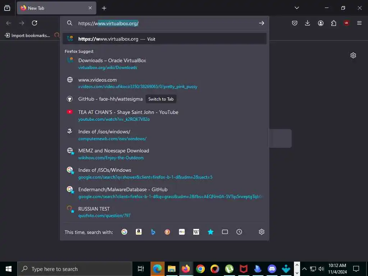Click the Go arrow in the address bar
The height and width of the screenshot is (276, 368).
[262, 23]
